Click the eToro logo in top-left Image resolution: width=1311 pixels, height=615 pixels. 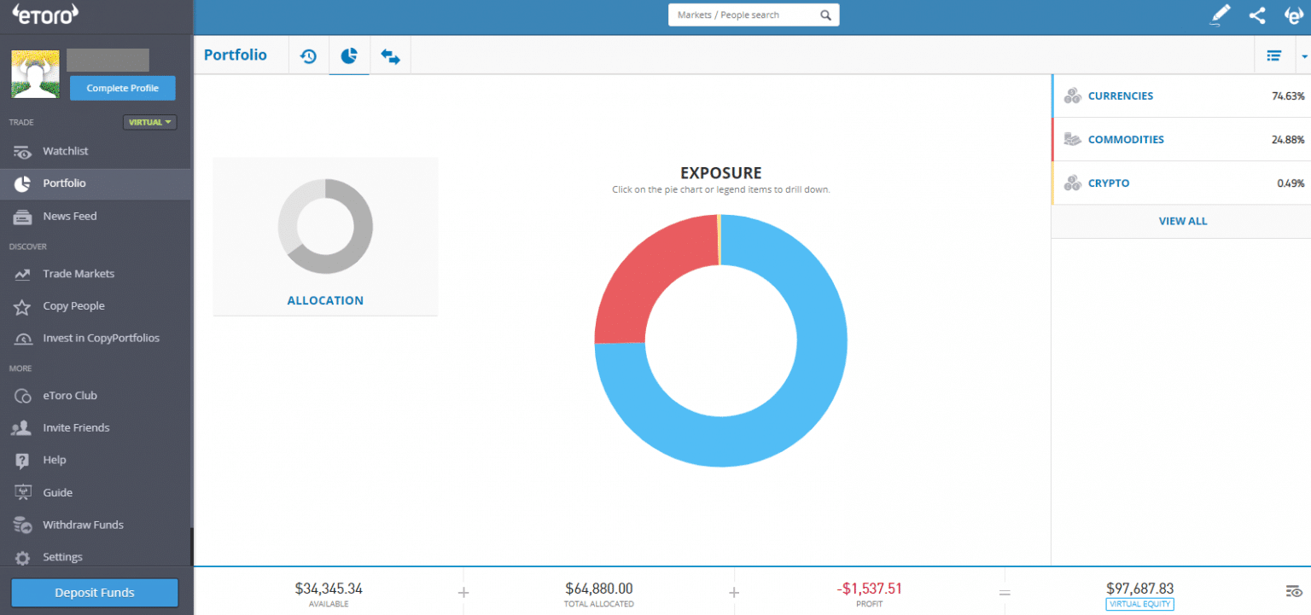click(45, 14)
